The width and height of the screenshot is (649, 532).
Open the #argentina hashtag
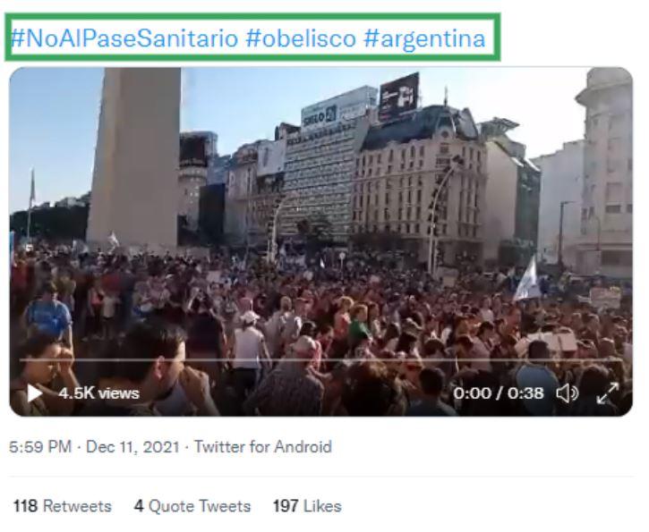pyautogui.click(x=424, y=39)
